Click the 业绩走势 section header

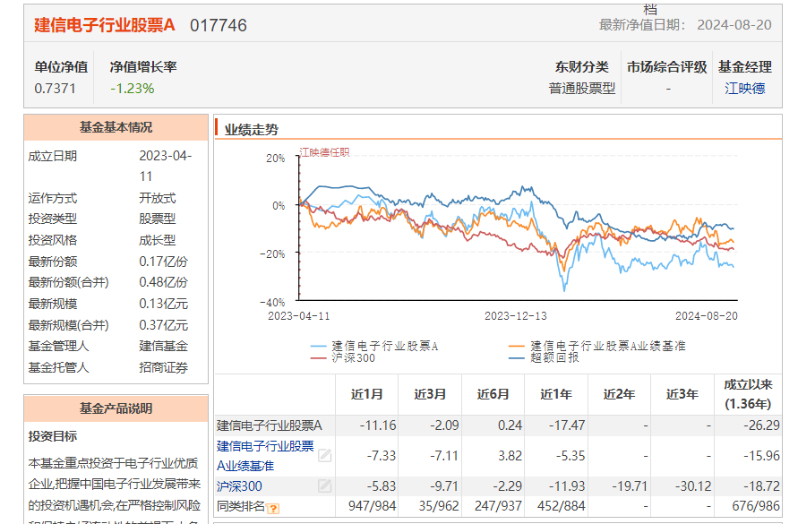(252, 129)
